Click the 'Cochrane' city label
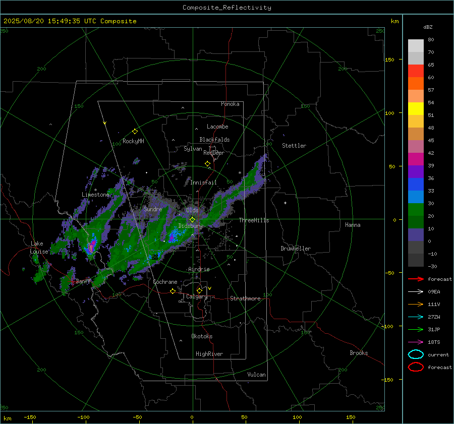Viewport: 454px width, 424px height. 165,282
